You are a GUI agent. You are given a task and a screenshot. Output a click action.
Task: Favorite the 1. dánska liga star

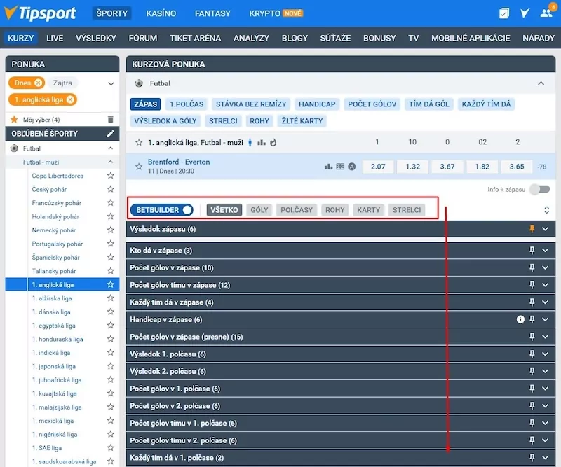click(x=111, y=312)
